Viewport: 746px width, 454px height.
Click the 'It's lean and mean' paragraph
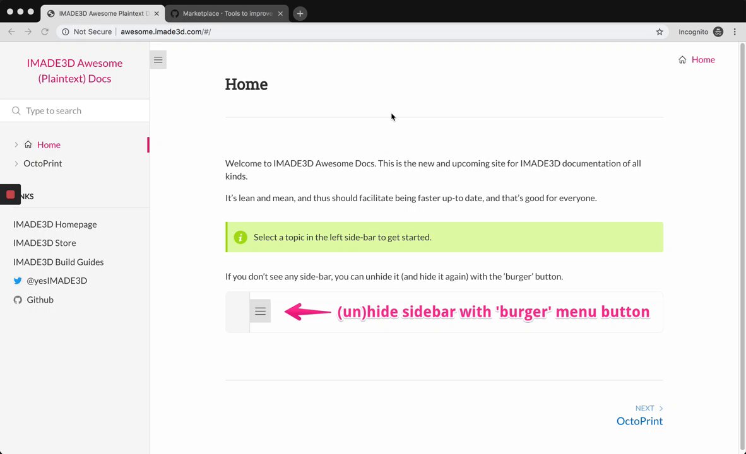411,198
